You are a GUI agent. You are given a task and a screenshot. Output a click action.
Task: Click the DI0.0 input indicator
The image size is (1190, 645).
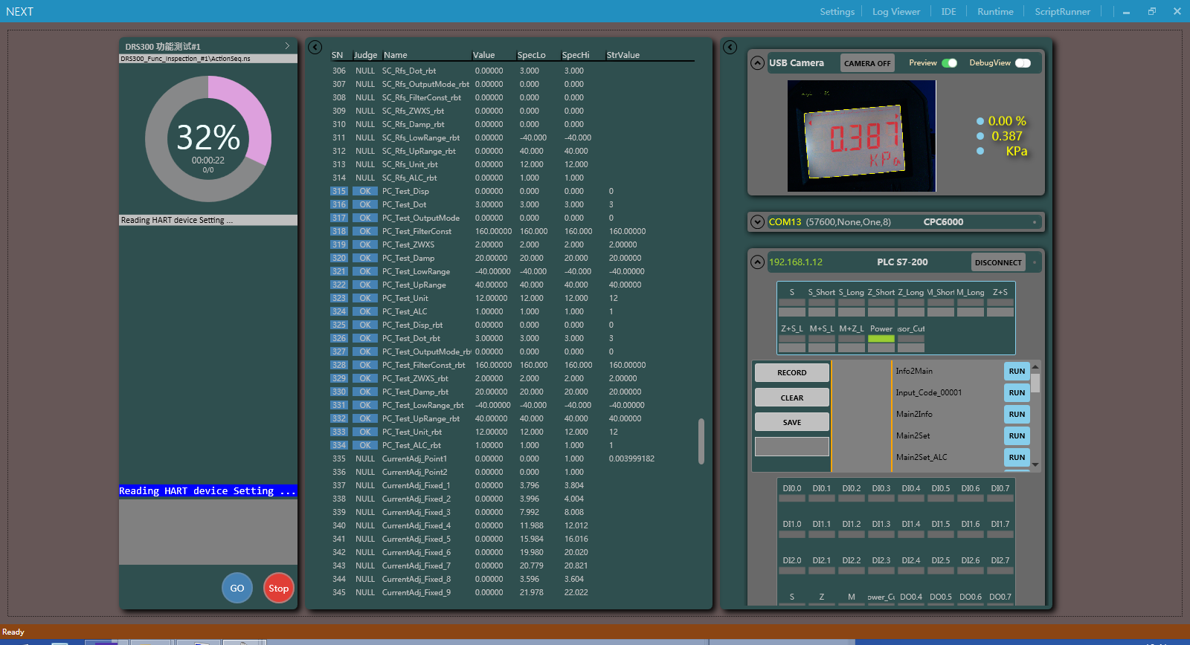[791, 498]
